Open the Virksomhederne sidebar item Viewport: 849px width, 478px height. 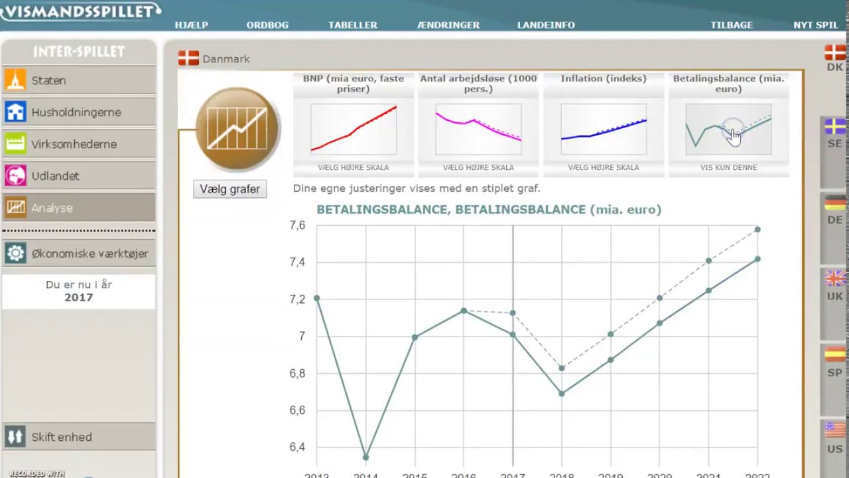[x=79, y=144]
